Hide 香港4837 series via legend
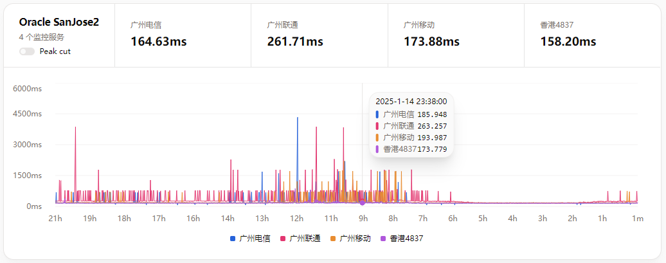The height and width of the screenshot is (263, 666). click(406, 239)
